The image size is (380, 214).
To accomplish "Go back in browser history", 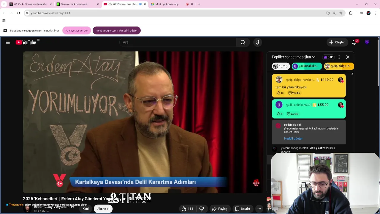I will click(x=4, y=13).
